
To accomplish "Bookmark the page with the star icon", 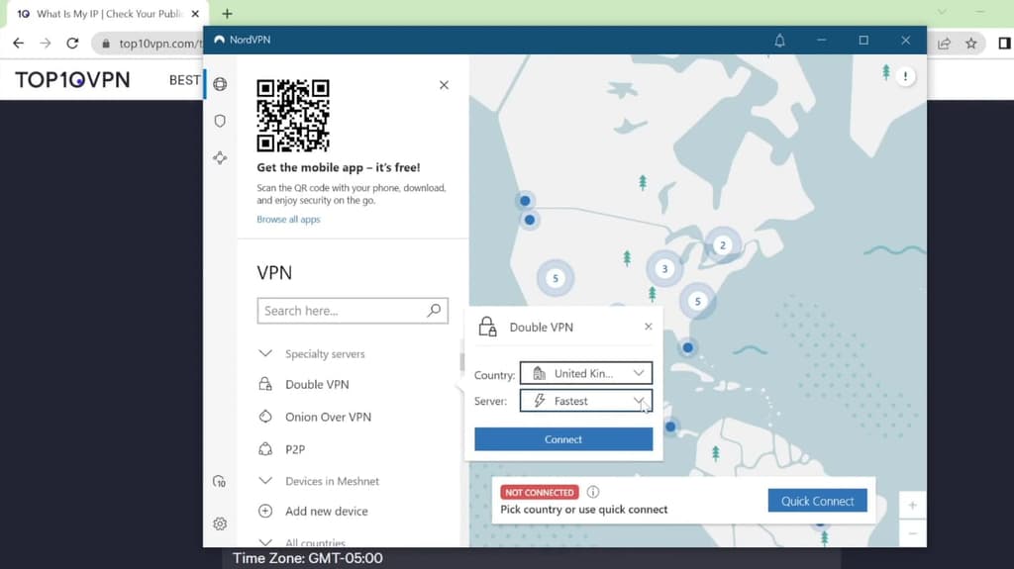I will [x=970, y=44].
